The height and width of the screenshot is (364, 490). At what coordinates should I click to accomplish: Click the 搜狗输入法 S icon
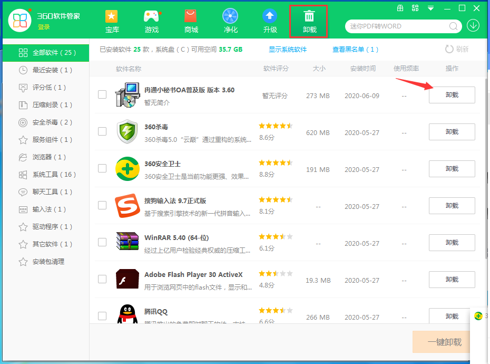pos(128,206)
